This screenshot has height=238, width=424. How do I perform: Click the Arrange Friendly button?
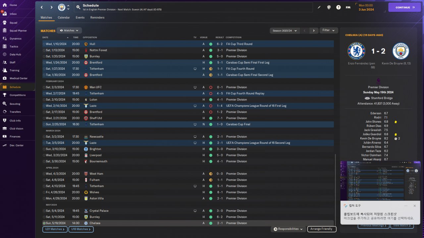click(x=322, y=229)
